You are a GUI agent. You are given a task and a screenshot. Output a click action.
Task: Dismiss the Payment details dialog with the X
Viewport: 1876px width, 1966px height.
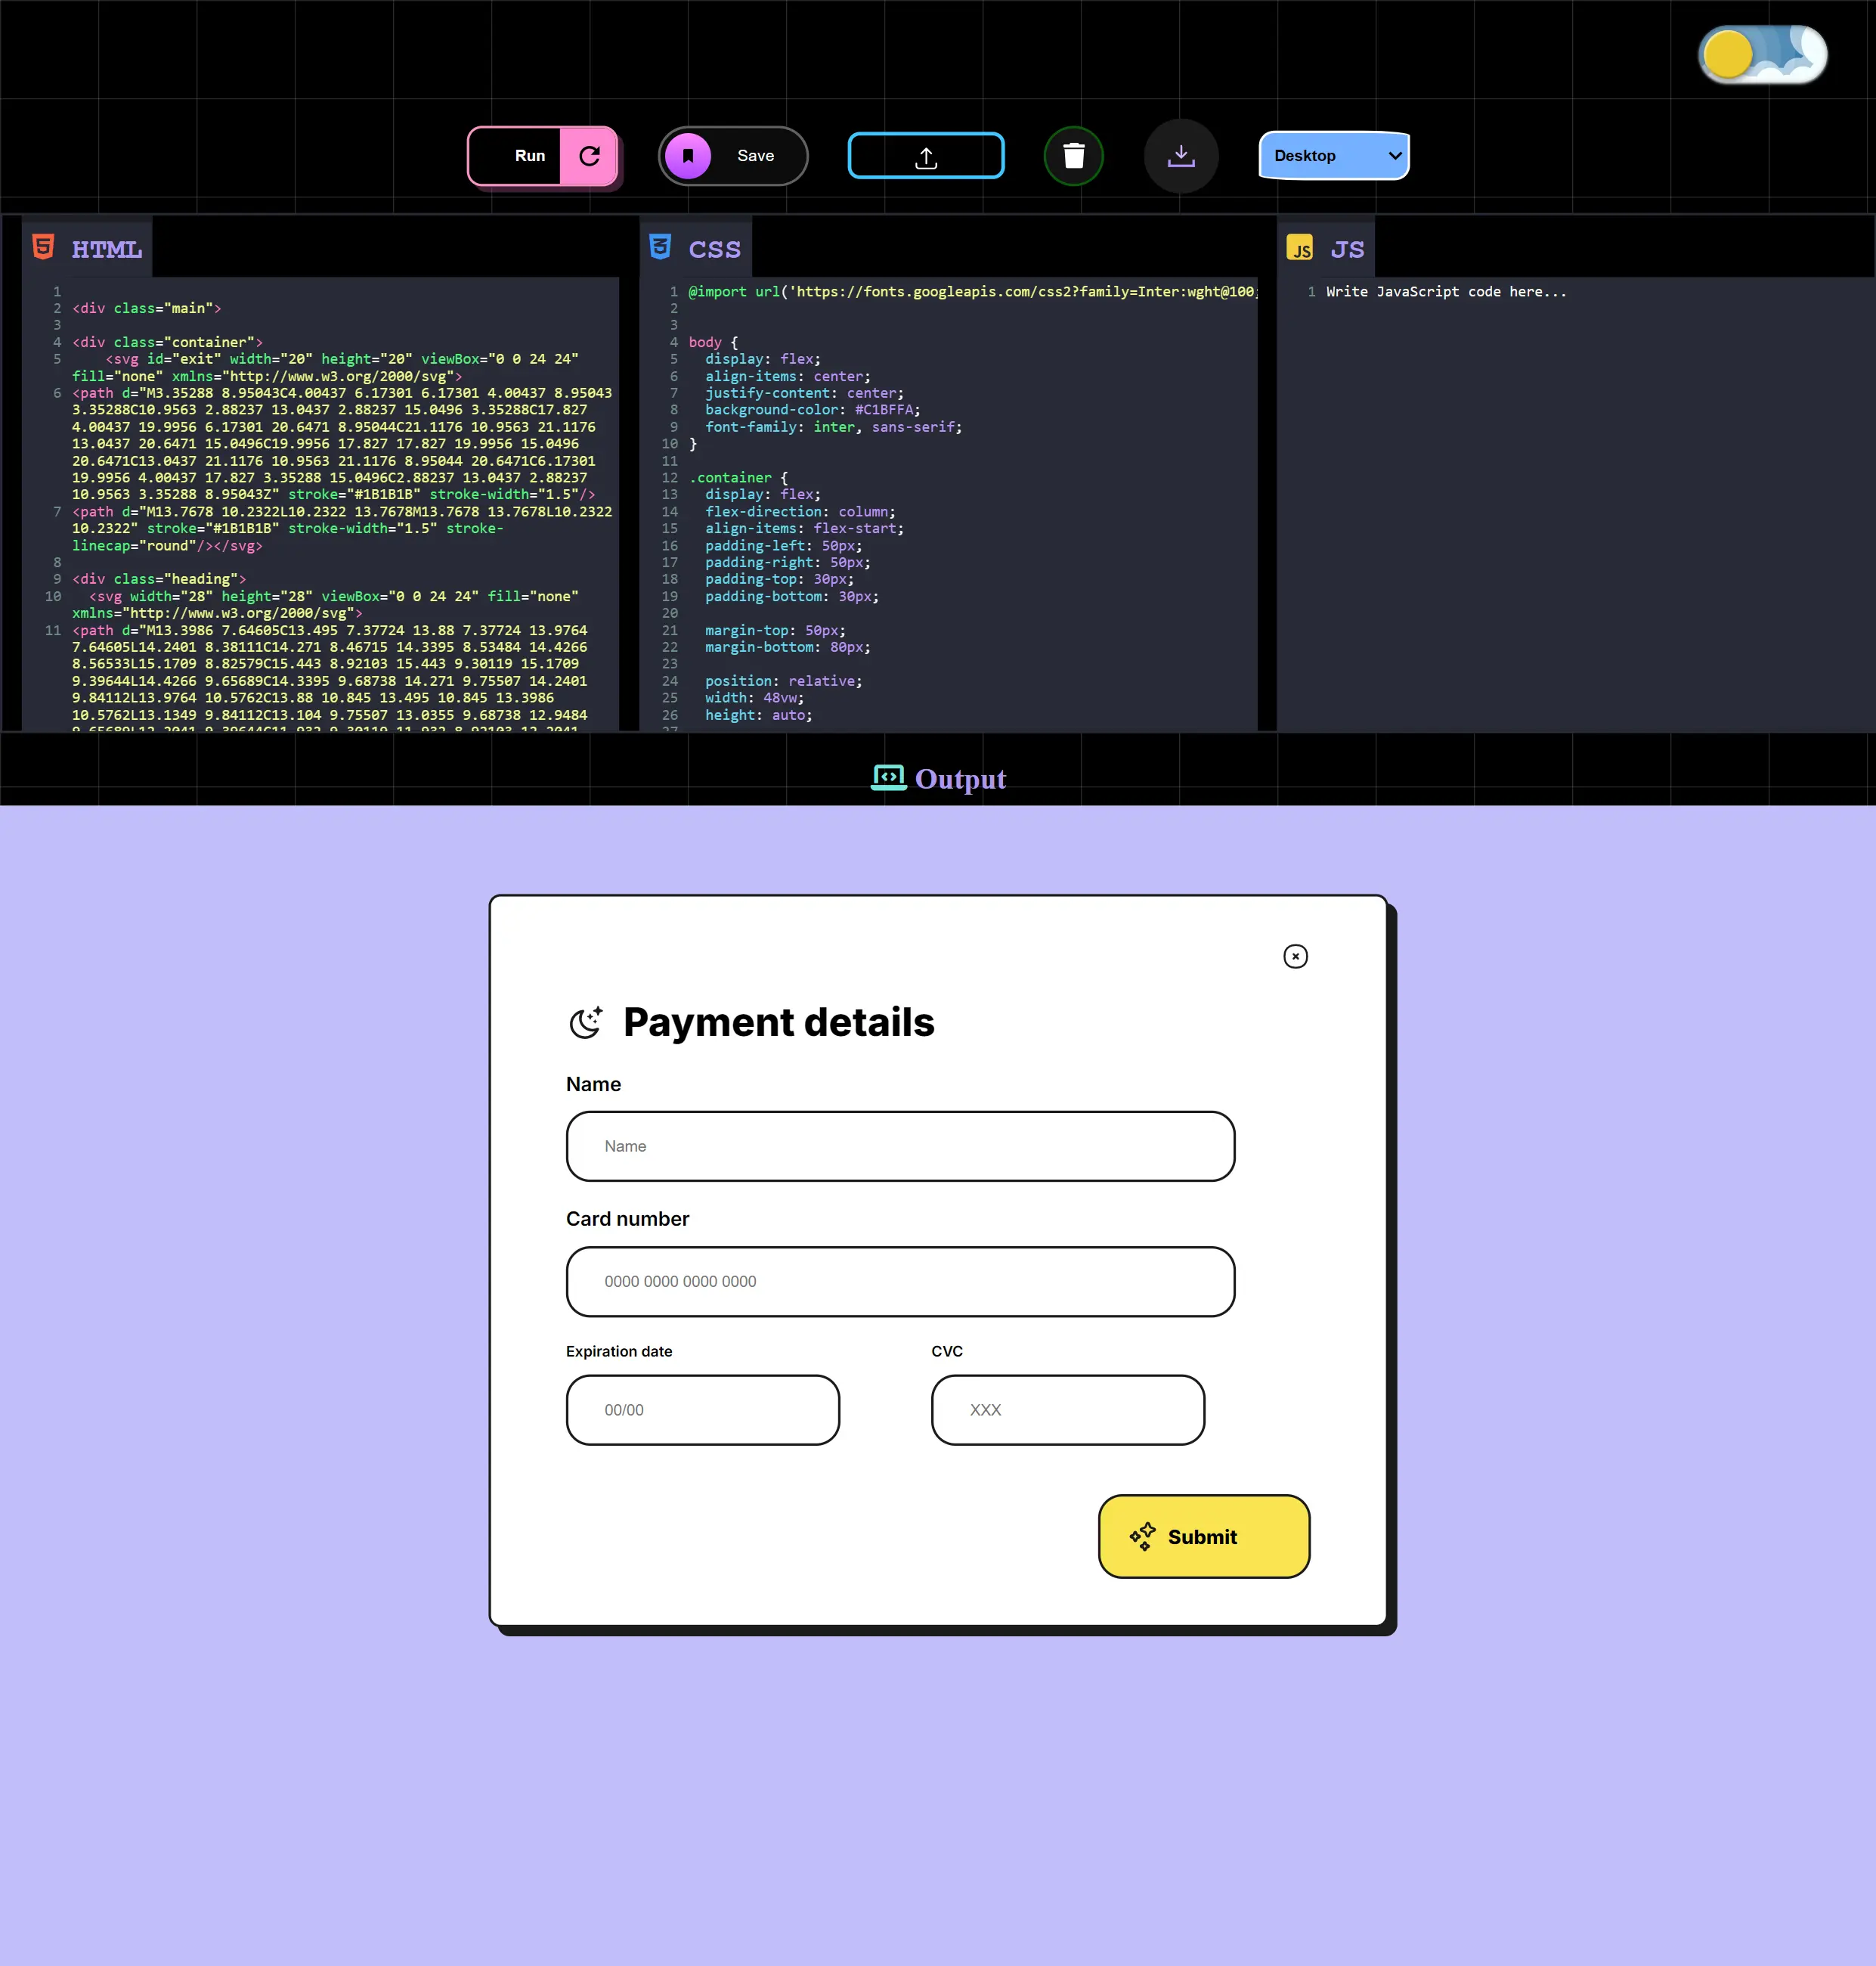pyautogui.click(x=1295, y=957)
